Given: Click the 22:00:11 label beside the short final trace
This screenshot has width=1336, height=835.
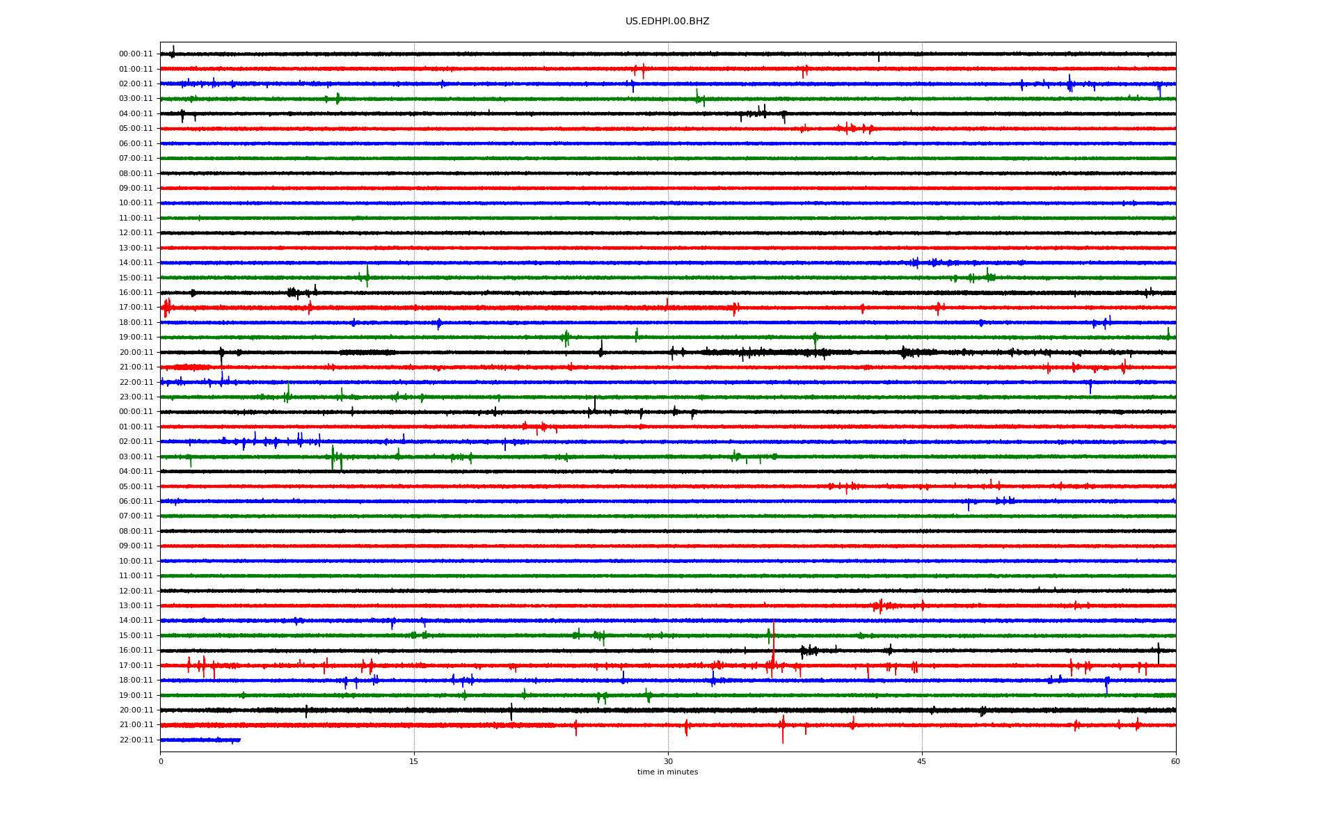Looking at the screenshot, I should [x=136, y=740].
